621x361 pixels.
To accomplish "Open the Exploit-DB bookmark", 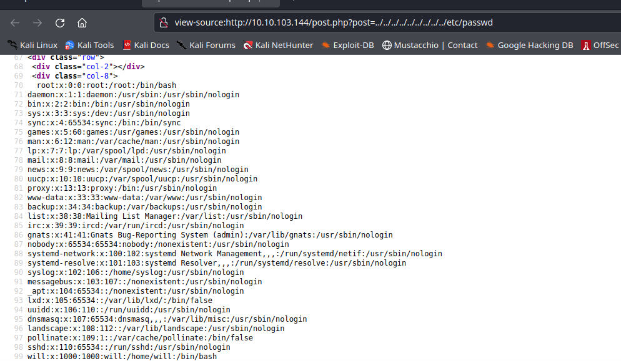I will click(x=347, y=45).
